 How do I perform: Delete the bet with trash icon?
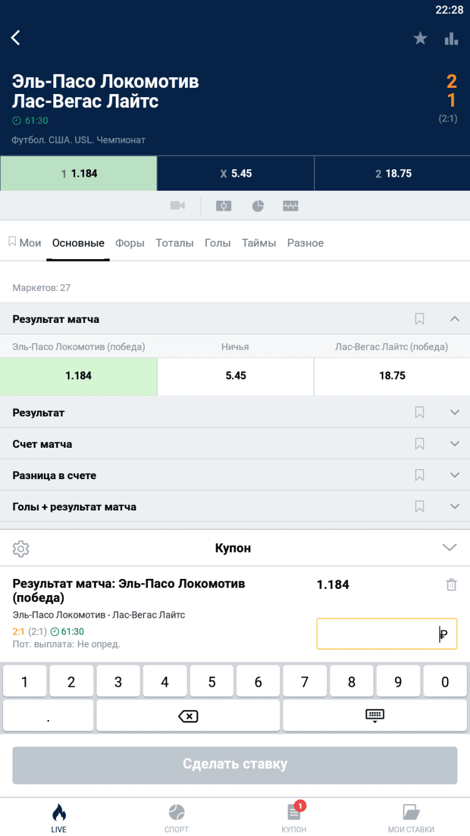coord(451,585)
